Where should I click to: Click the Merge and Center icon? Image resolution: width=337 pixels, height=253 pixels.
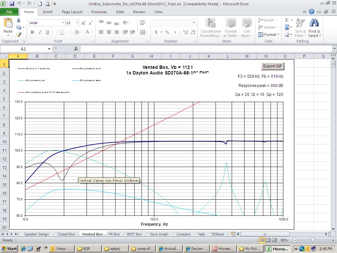point(143,32)
